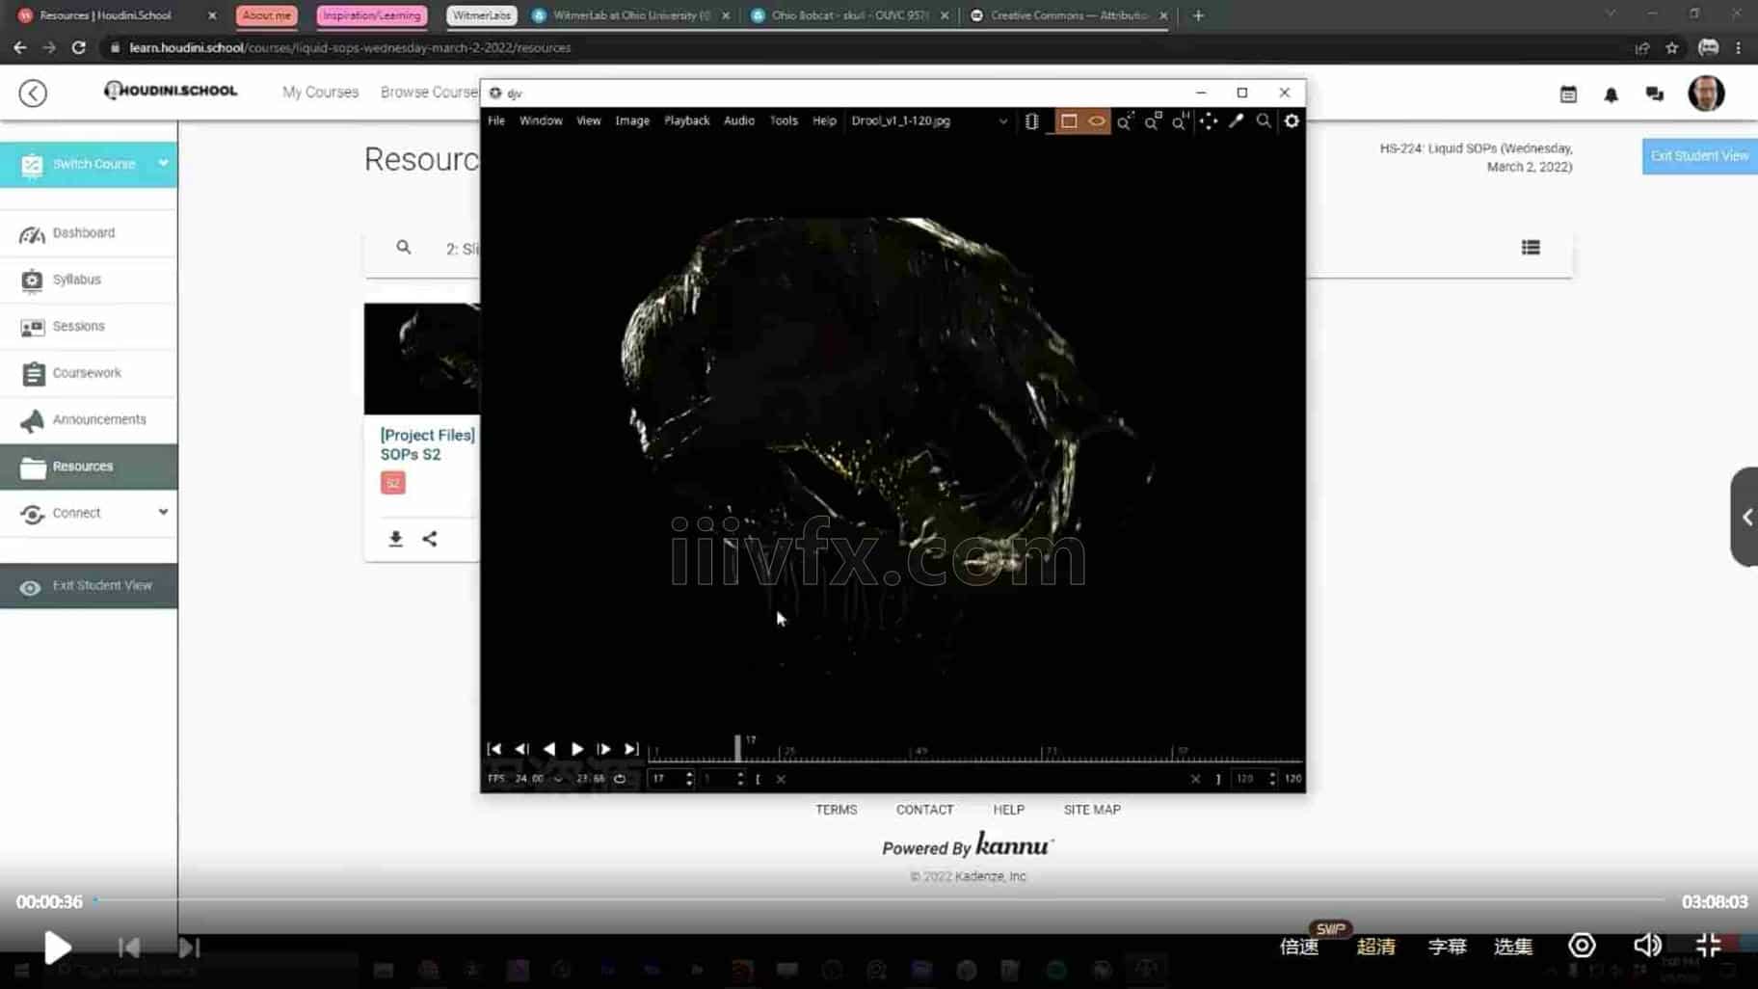The image size is (1758, 989).
Task: Open the DJV settings gear icon
Action: pos(1292,121)
